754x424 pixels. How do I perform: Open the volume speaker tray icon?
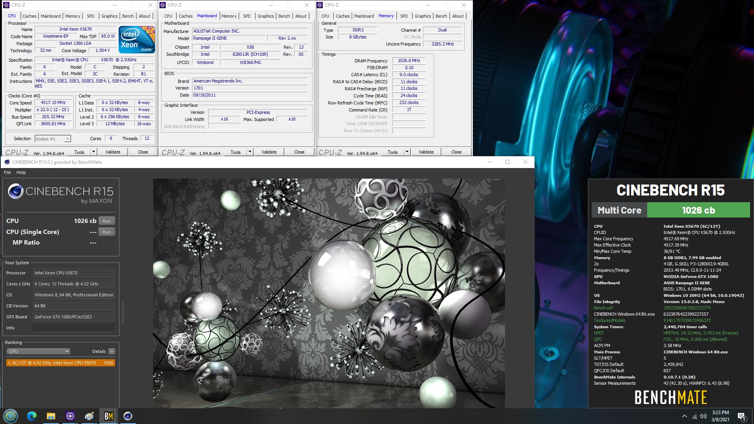click(703, 416)
